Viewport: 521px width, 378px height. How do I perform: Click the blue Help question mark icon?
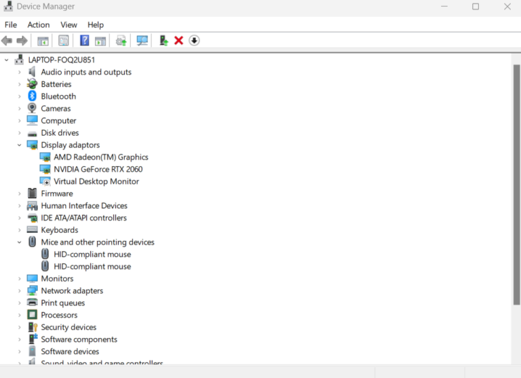84,41
